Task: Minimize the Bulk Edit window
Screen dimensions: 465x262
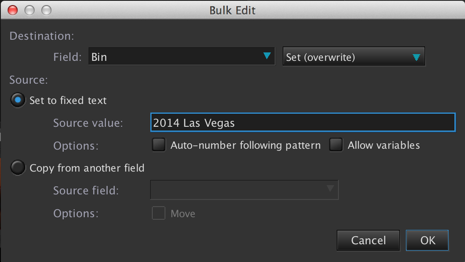Action: click(x=29, y=10)
